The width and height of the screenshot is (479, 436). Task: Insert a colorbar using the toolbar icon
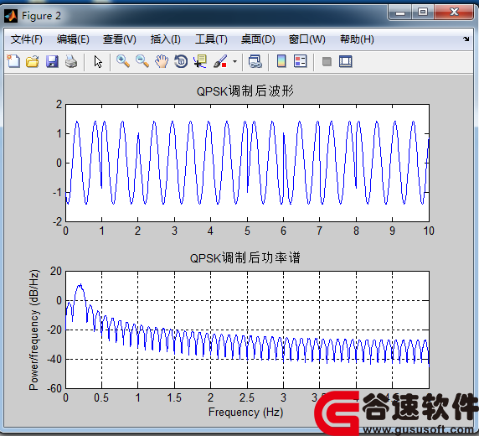281,61
